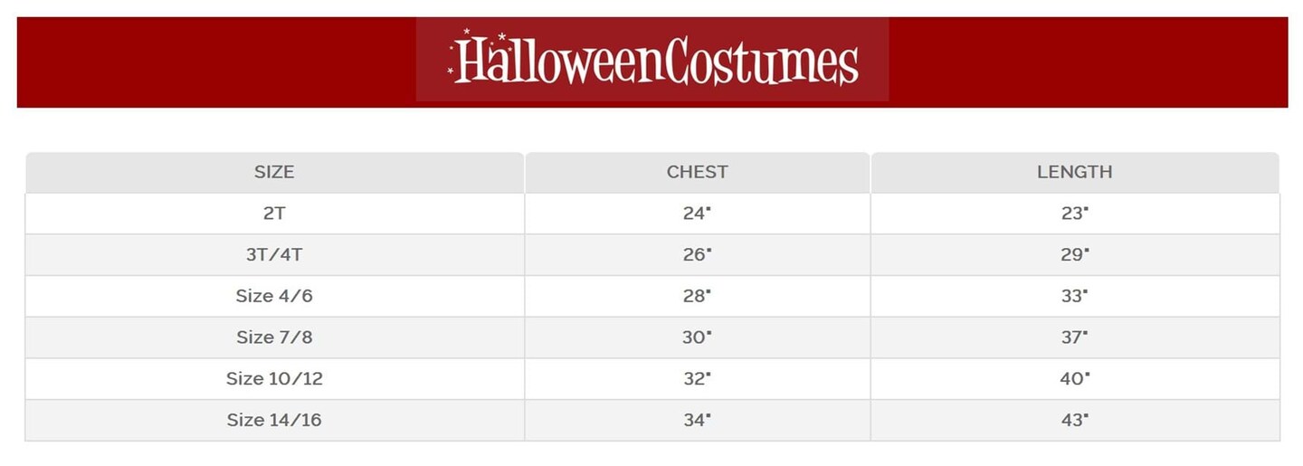Click the 43" length value
Image resolution: width=1303 pixels, height=466 pixels.
(1074, 421)
